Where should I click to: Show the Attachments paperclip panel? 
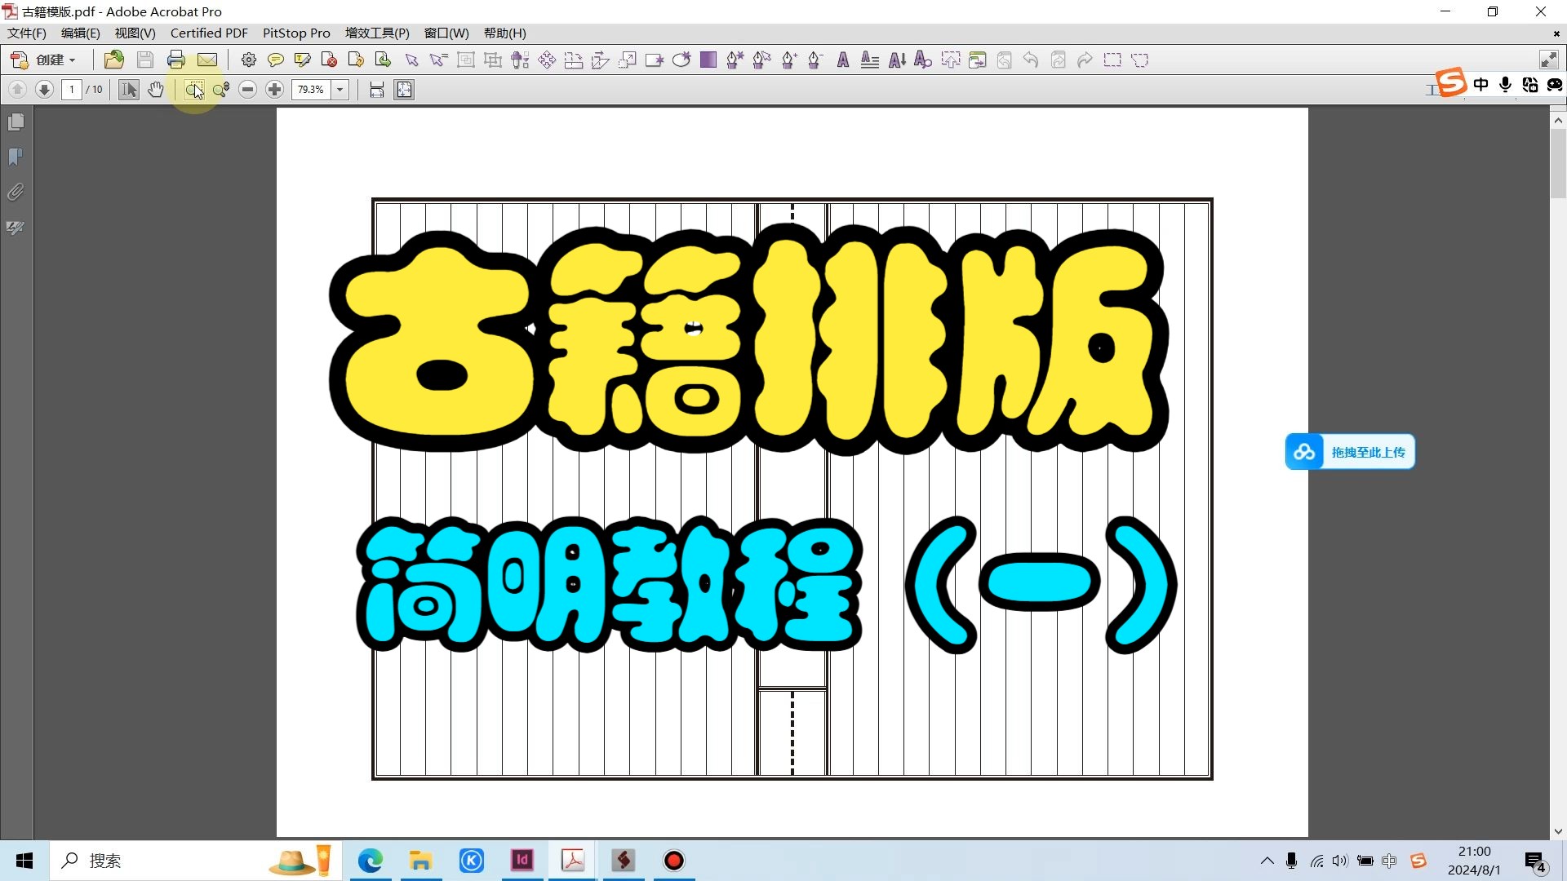click(x=16, y=193)
